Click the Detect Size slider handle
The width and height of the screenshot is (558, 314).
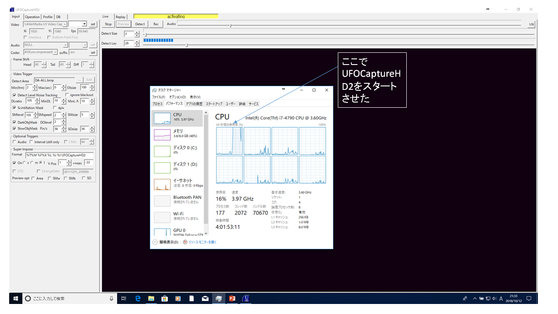pos(145,35)
